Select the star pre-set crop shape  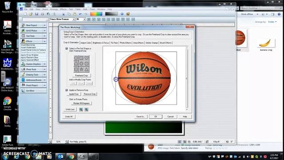click(81, 69)
